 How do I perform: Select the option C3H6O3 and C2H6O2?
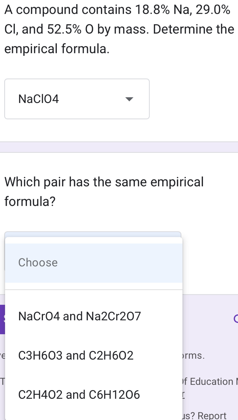(76, 355)
